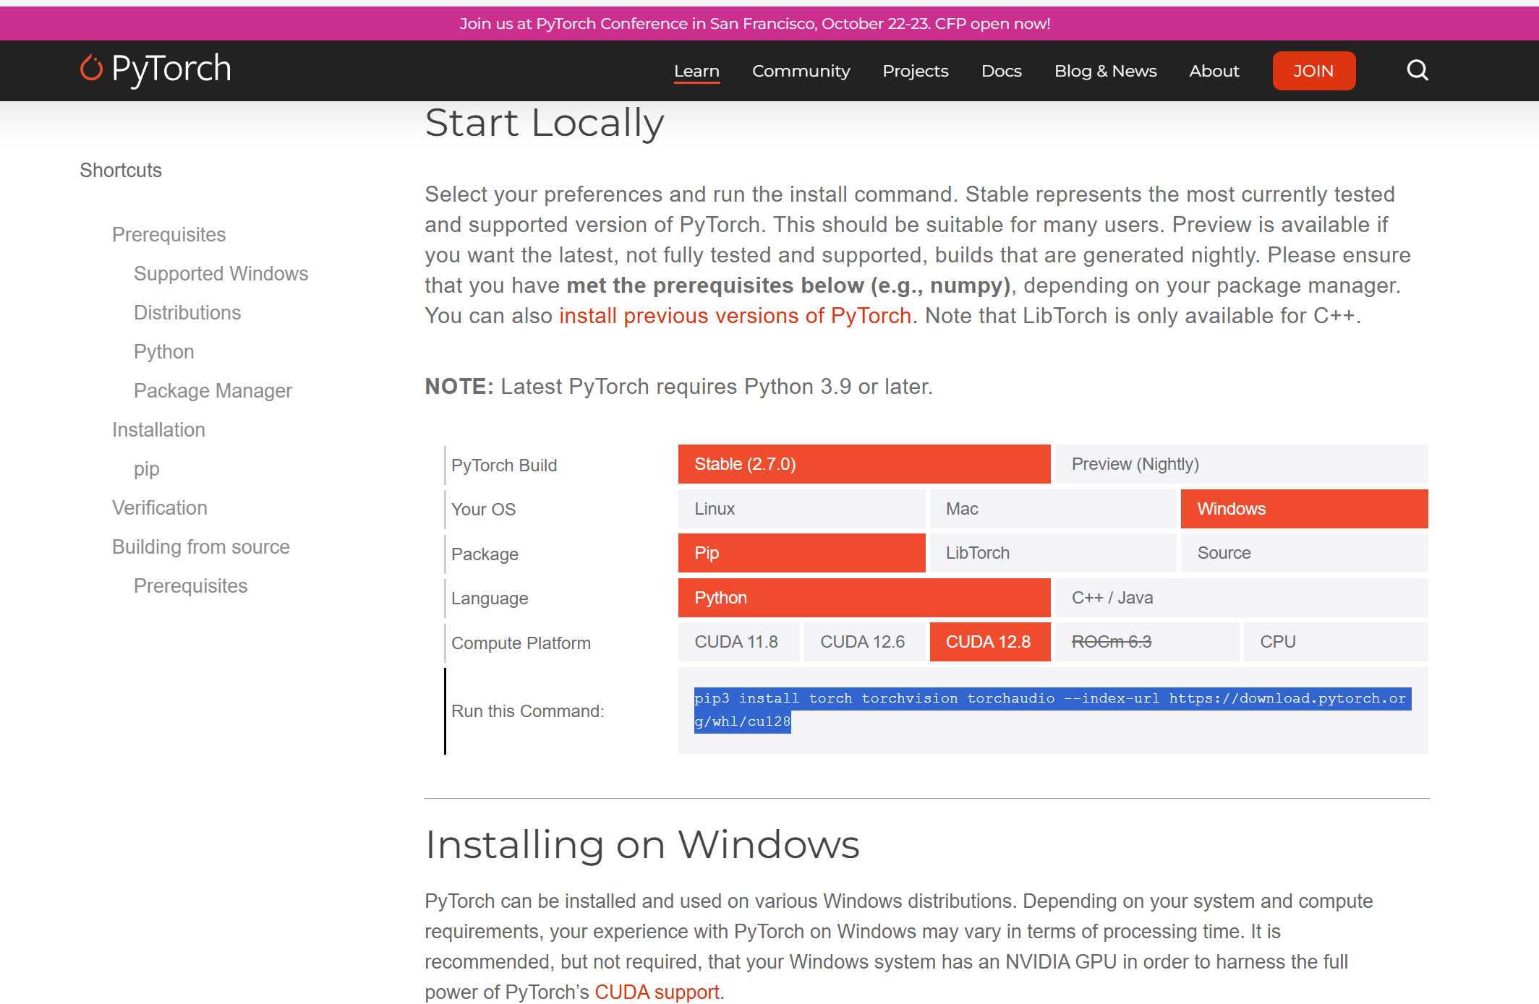The width and height of the screenshot is (1539, 1004).
Task: Pick LibTorch package option
Action: click(x=1052, y=553)
